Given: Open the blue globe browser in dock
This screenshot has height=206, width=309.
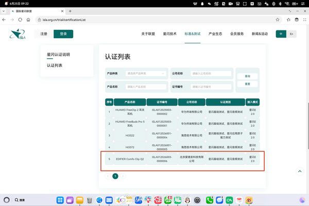Looking at the screenshot, I should (99, 200).
